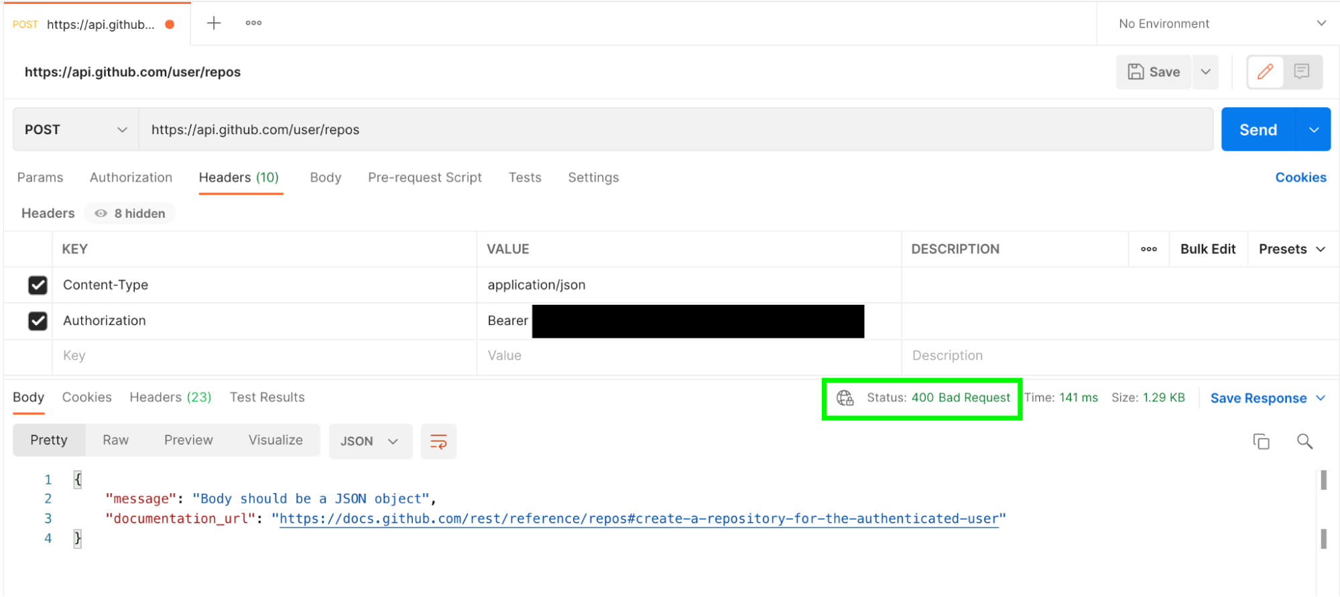The height and width of the screenshot is (597, 1340).
Task: Select the Headers (10) request tab
Action: pyautogui.click(x=239, y=178)
